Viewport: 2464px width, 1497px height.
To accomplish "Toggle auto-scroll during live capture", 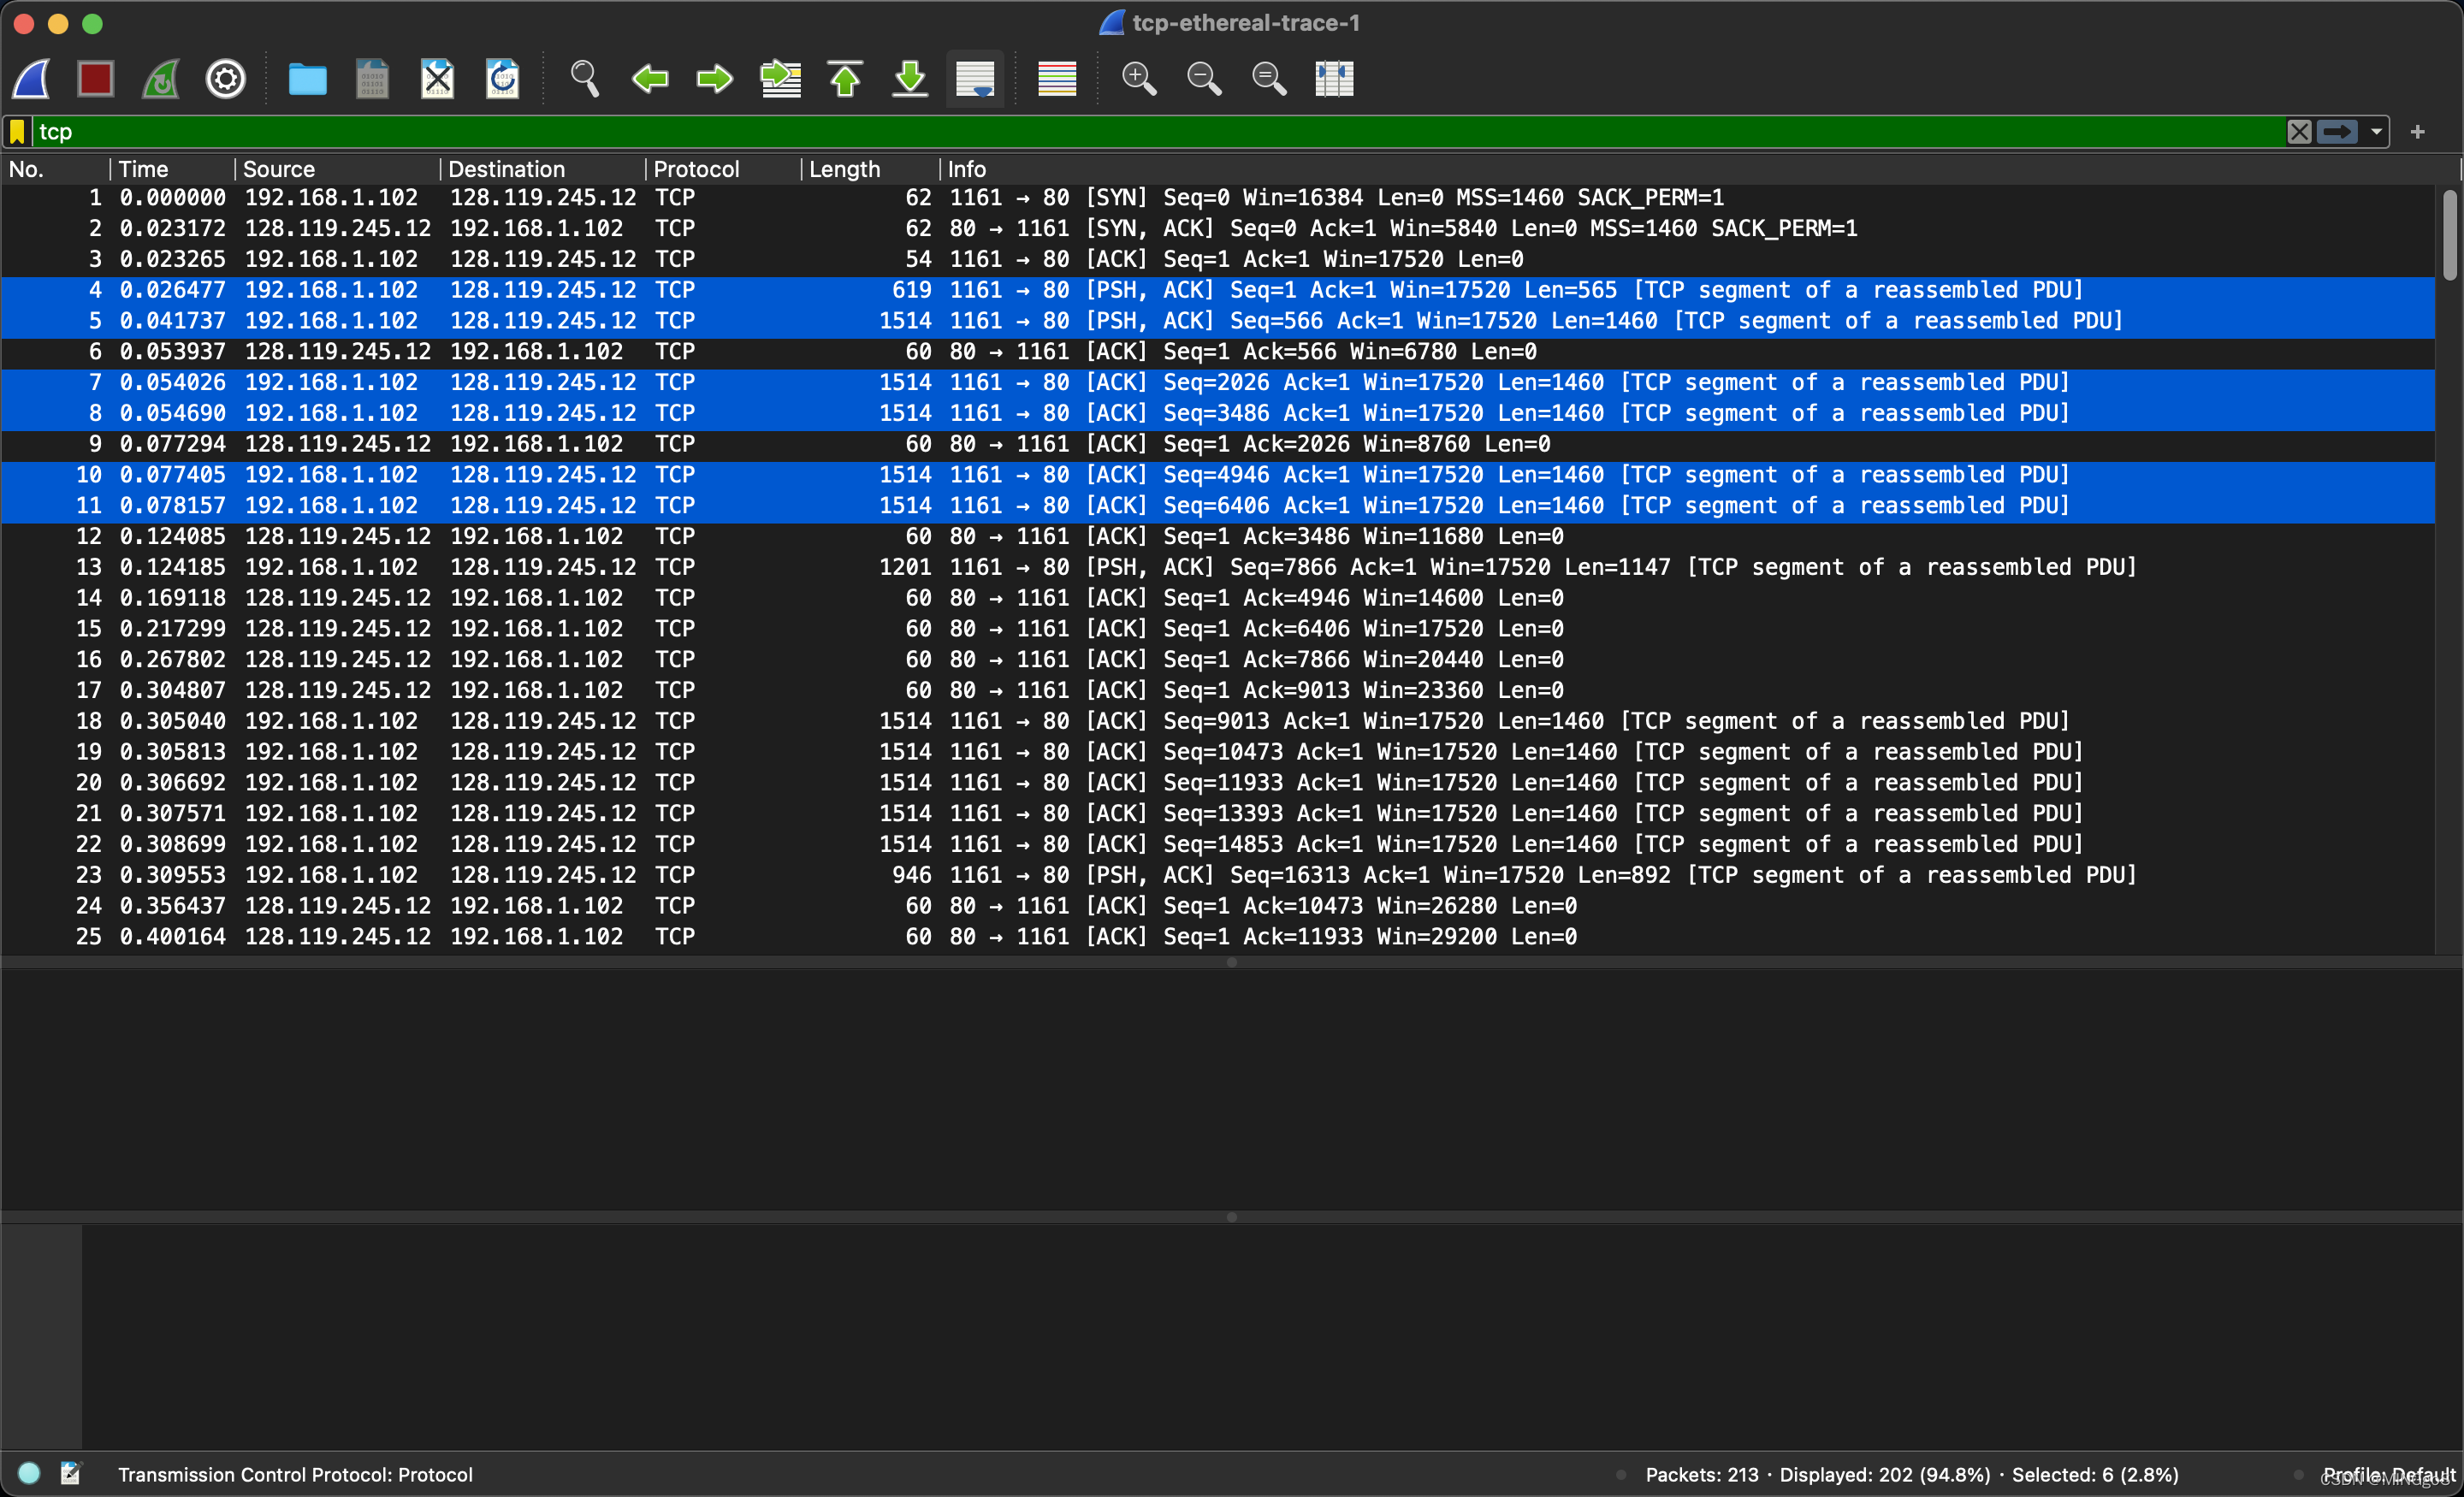I will point(975,78).
